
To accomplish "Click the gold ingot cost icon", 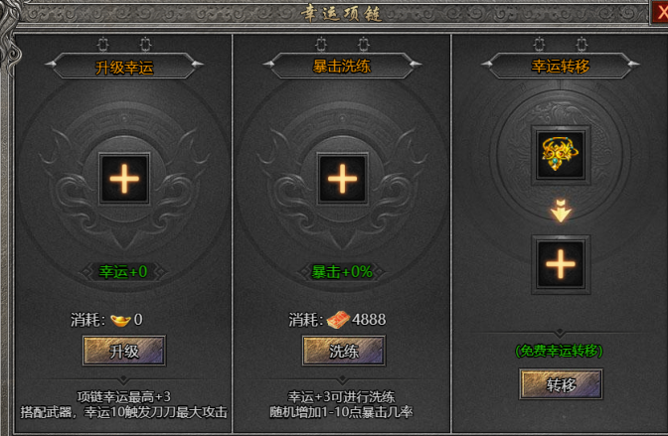I will coord(120,320).
